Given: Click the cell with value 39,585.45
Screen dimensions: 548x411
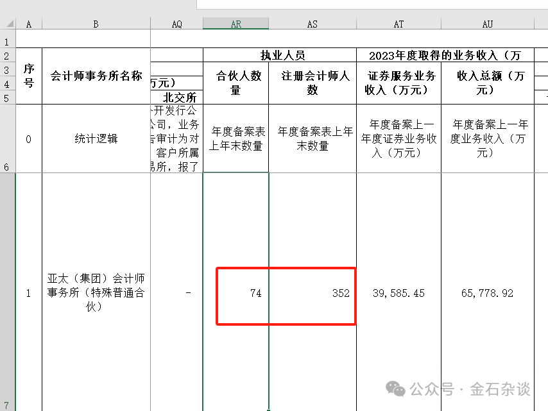Looking at the screenshot, I should pyautogui.click(x=398, y=292).
